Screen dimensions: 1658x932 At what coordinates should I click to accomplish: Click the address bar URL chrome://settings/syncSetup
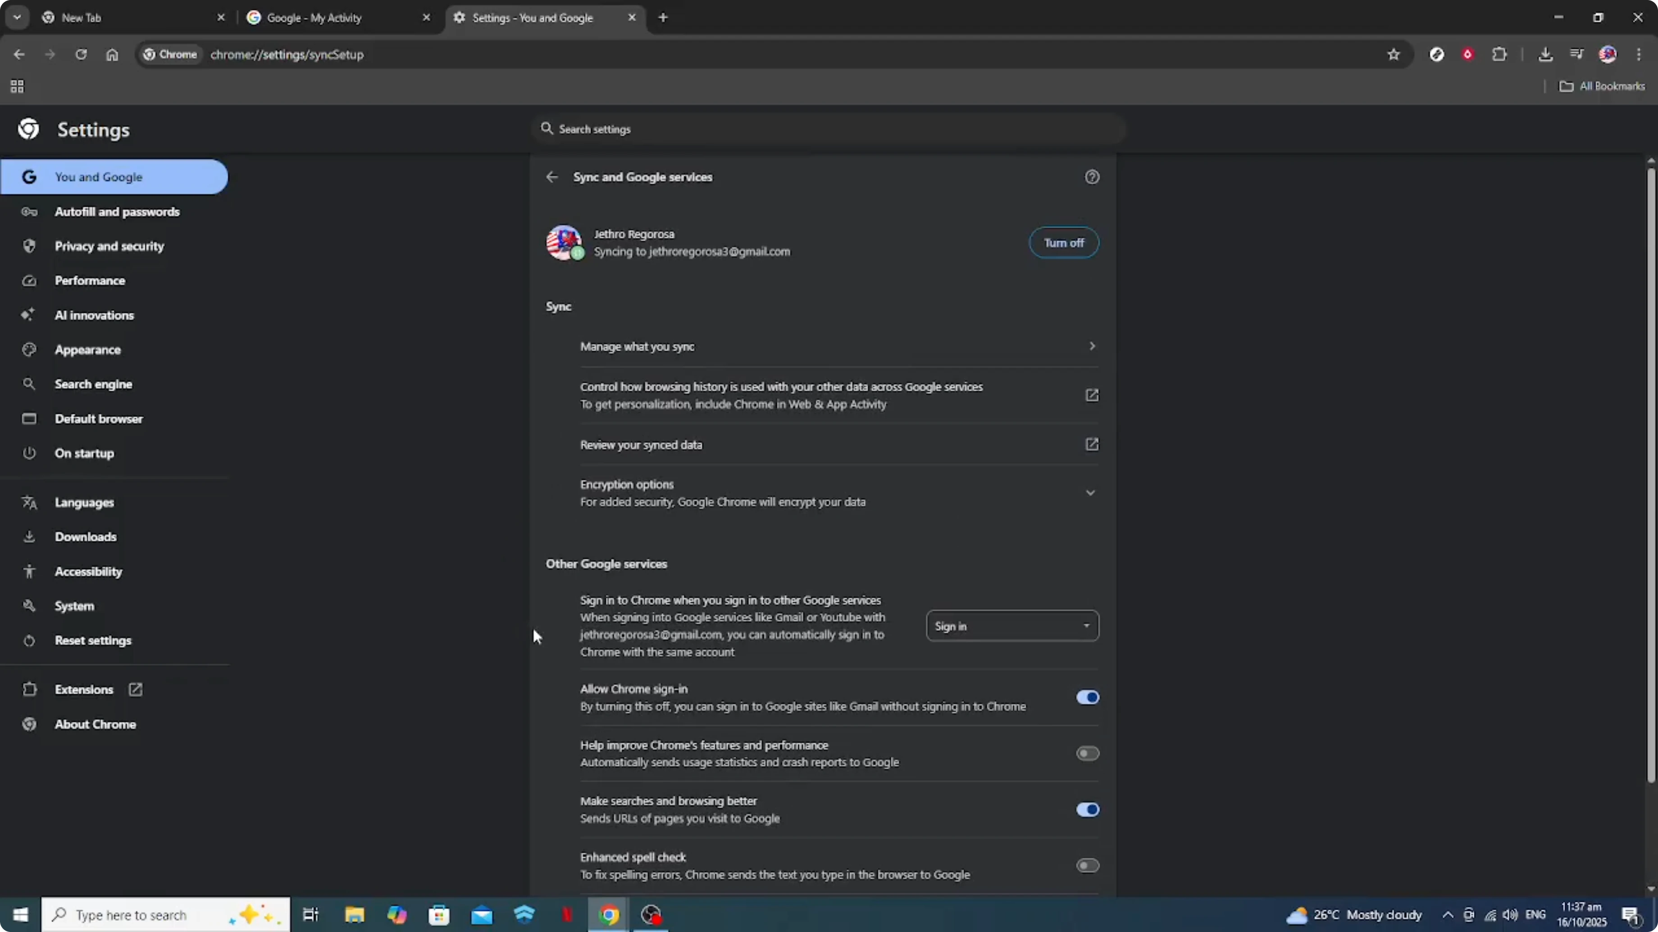(287, 54)
